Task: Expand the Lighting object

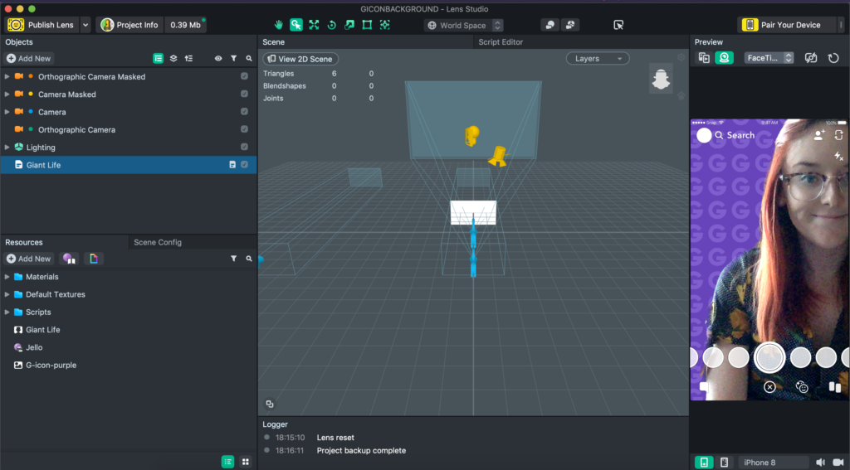Action: [x=7, y=148]
